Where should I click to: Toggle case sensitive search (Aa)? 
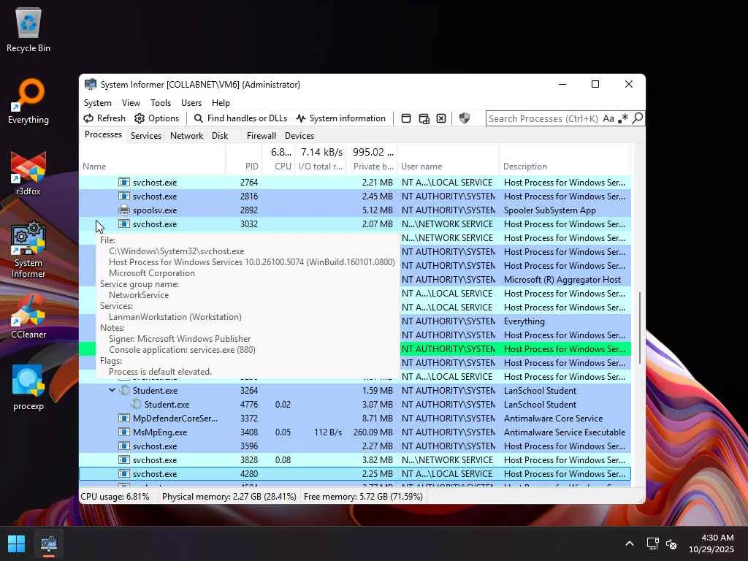[x=608, y=118]
